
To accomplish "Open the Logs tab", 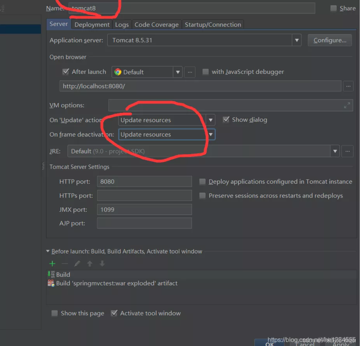I will tap(122, 25).
